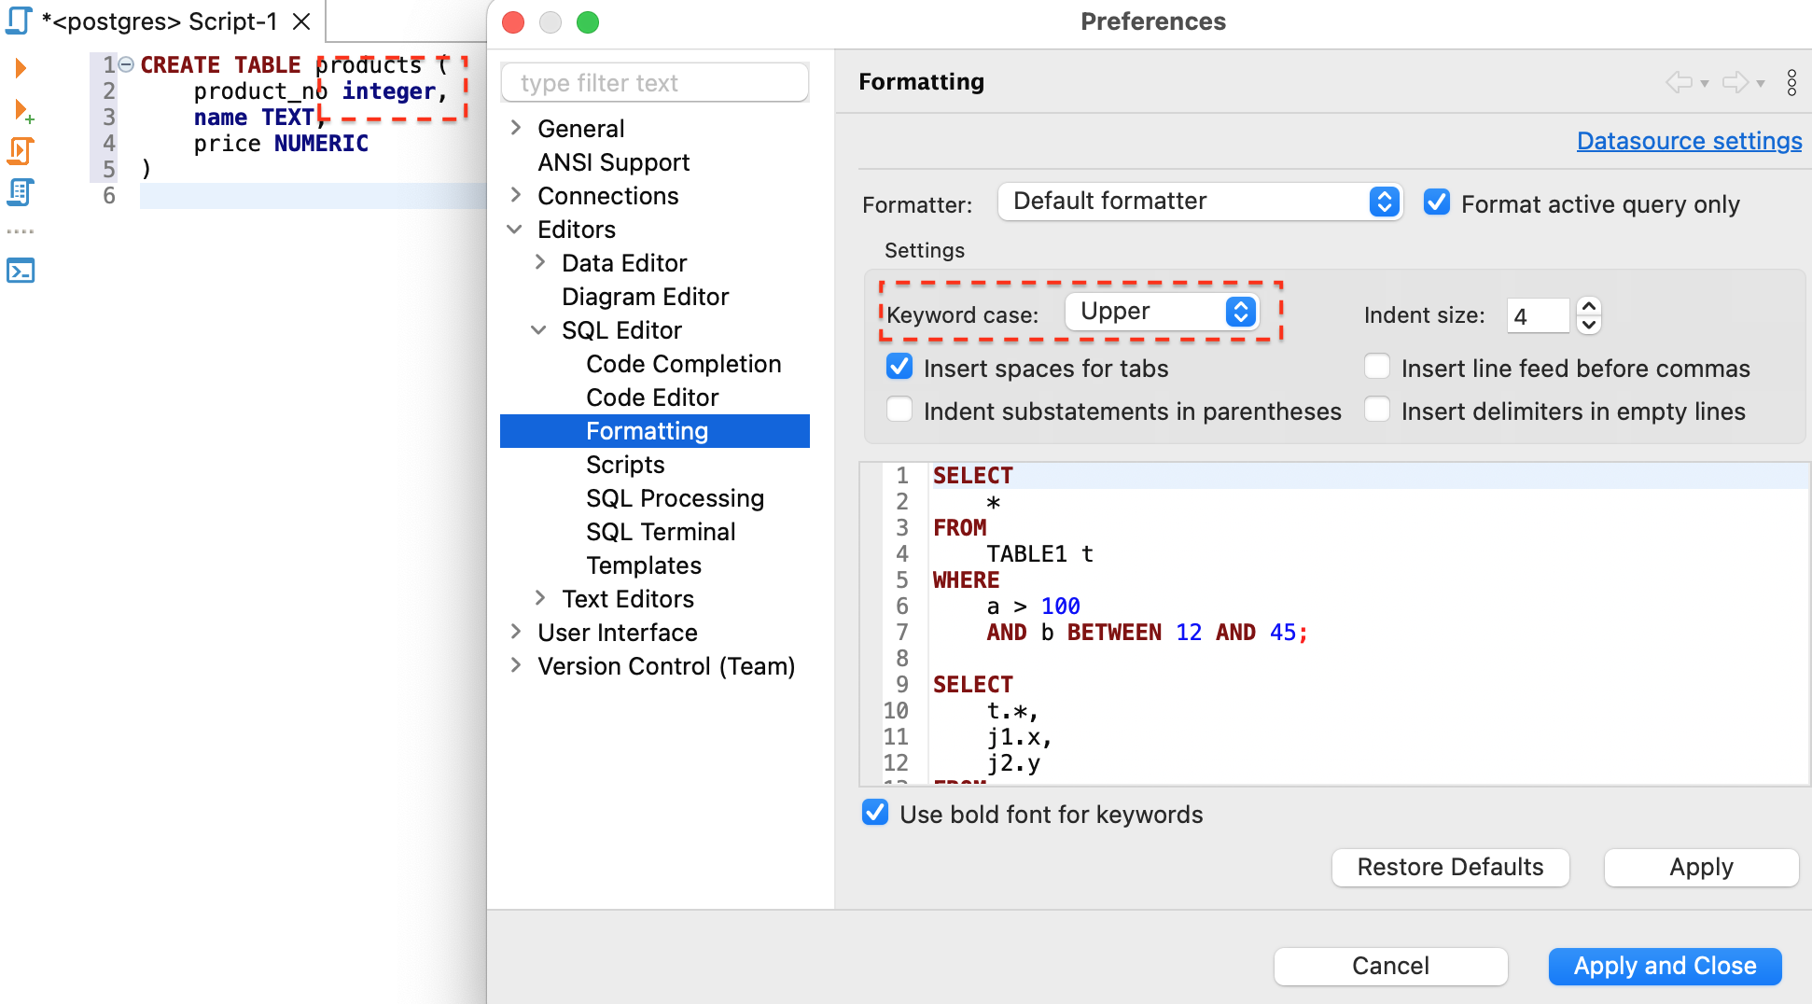1812x1004 pixels.
Task: Expand Version Control (Team) node
Action: coord(516,665)
